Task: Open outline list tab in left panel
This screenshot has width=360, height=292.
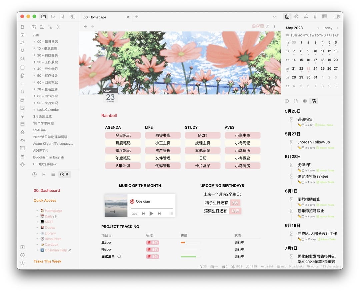Action: tap(53, 174)
